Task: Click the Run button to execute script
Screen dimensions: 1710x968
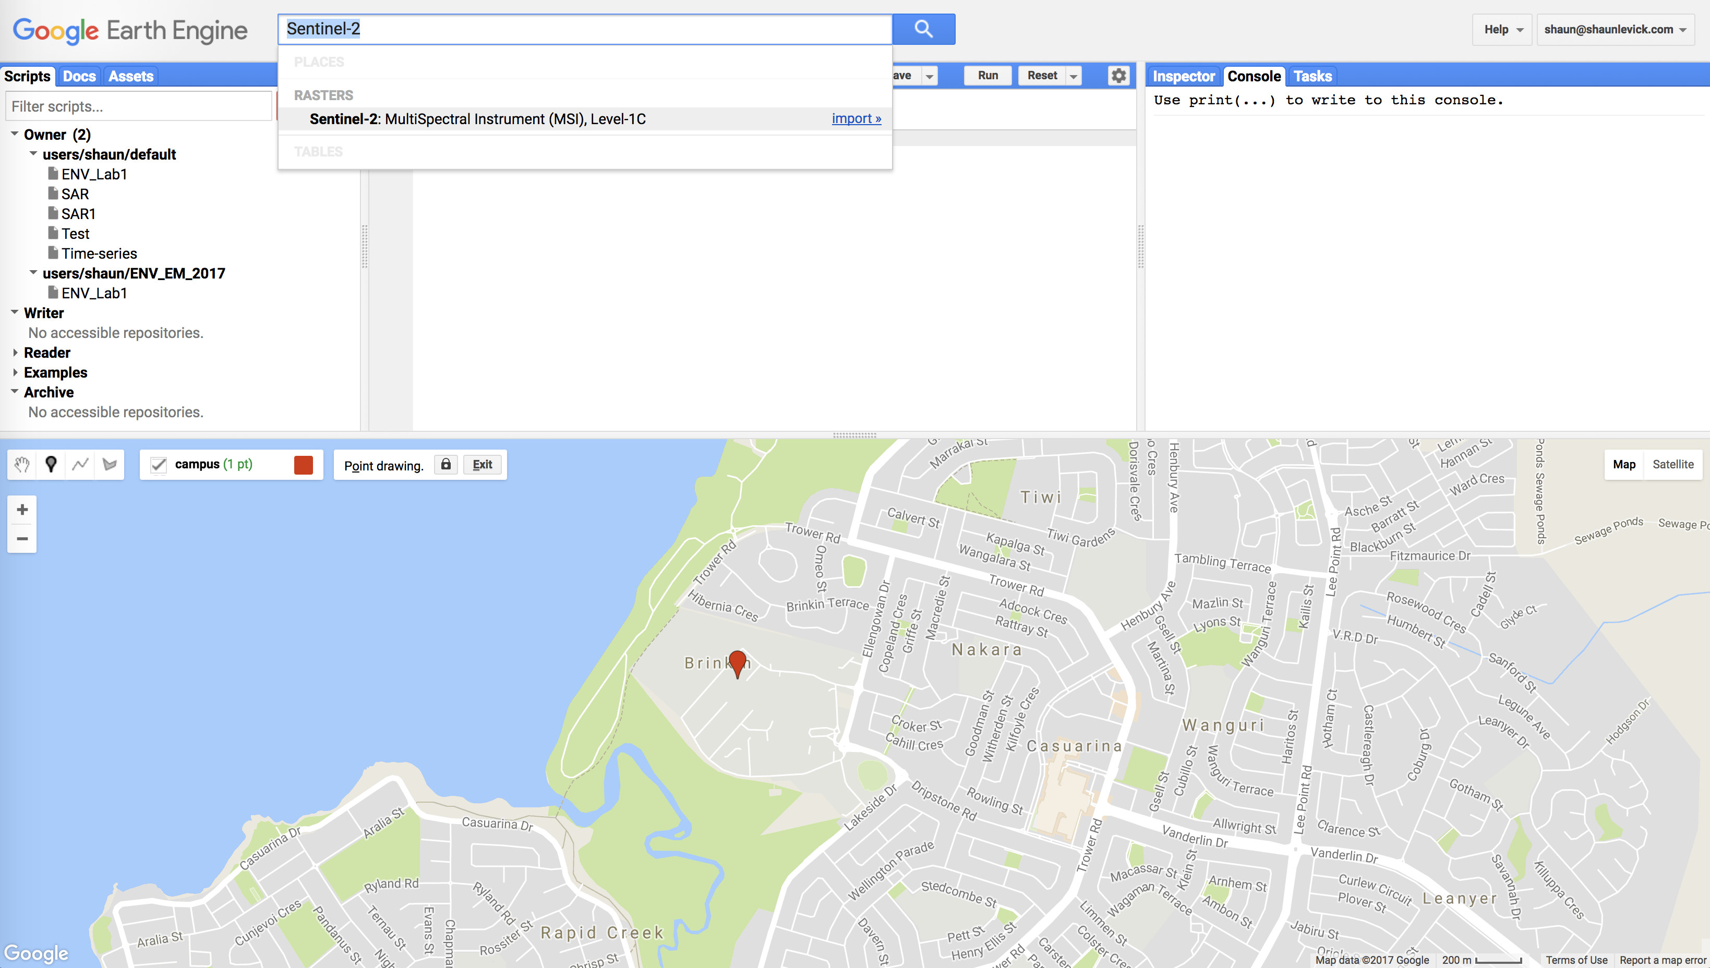Action: point(988,76)
